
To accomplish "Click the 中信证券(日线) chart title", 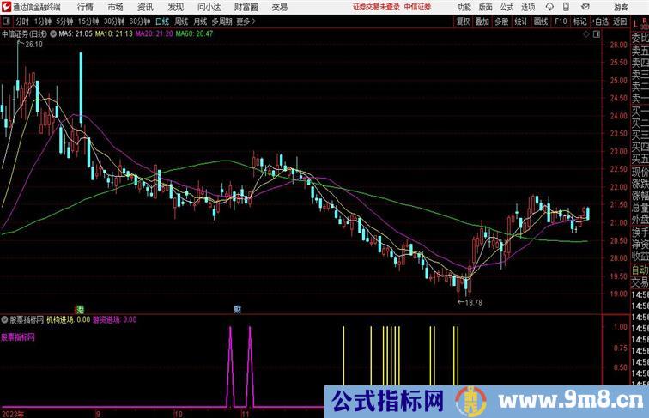I will [x=24, y=34].
